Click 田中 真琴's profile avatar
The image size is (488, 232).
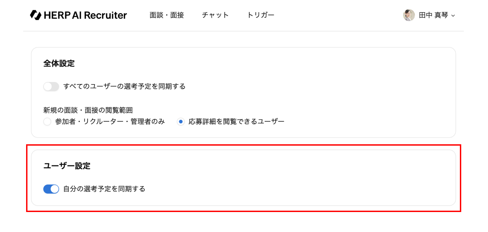(x=409, y=15)
